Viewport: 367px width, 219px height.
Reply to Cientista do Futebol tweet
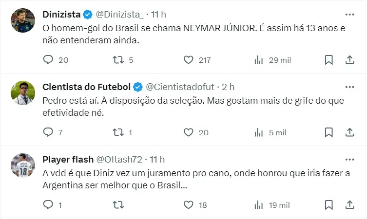48,132
